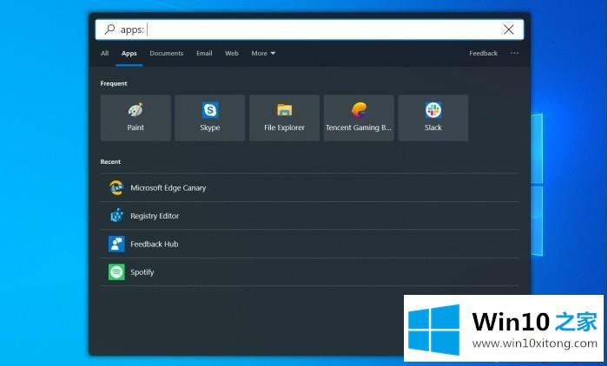Open the three-dots options menu

point(514,53)
